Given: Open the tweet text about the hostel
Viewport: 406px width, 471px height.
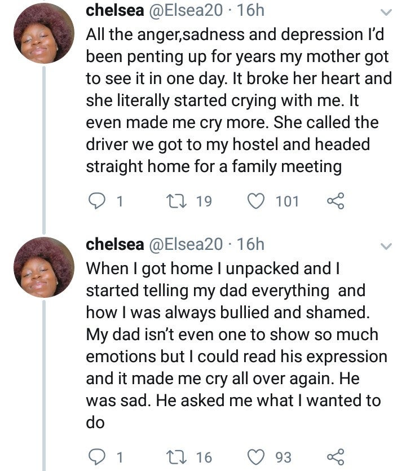Looking at the screenshot, I should tap(237, 100).
